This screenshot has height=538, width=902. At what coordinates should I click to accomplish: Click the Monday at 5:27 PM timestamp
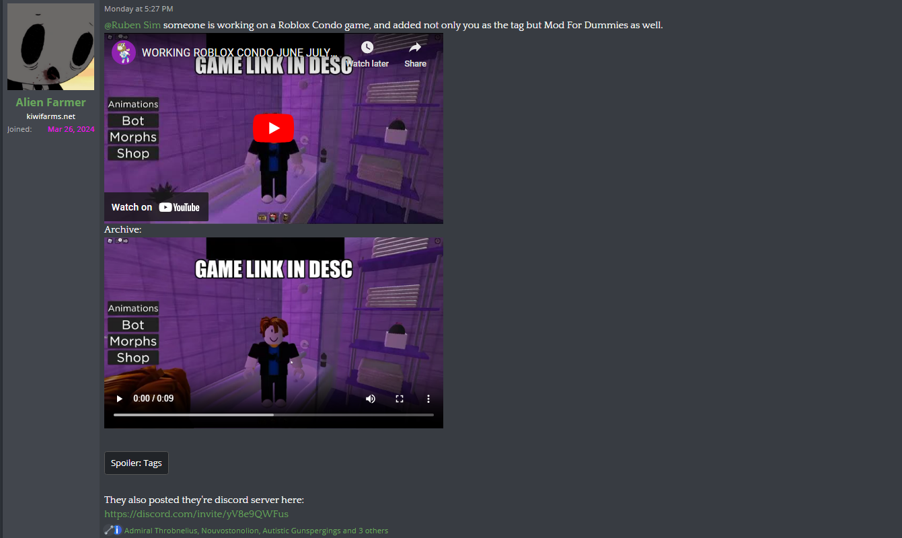[139, 9]
